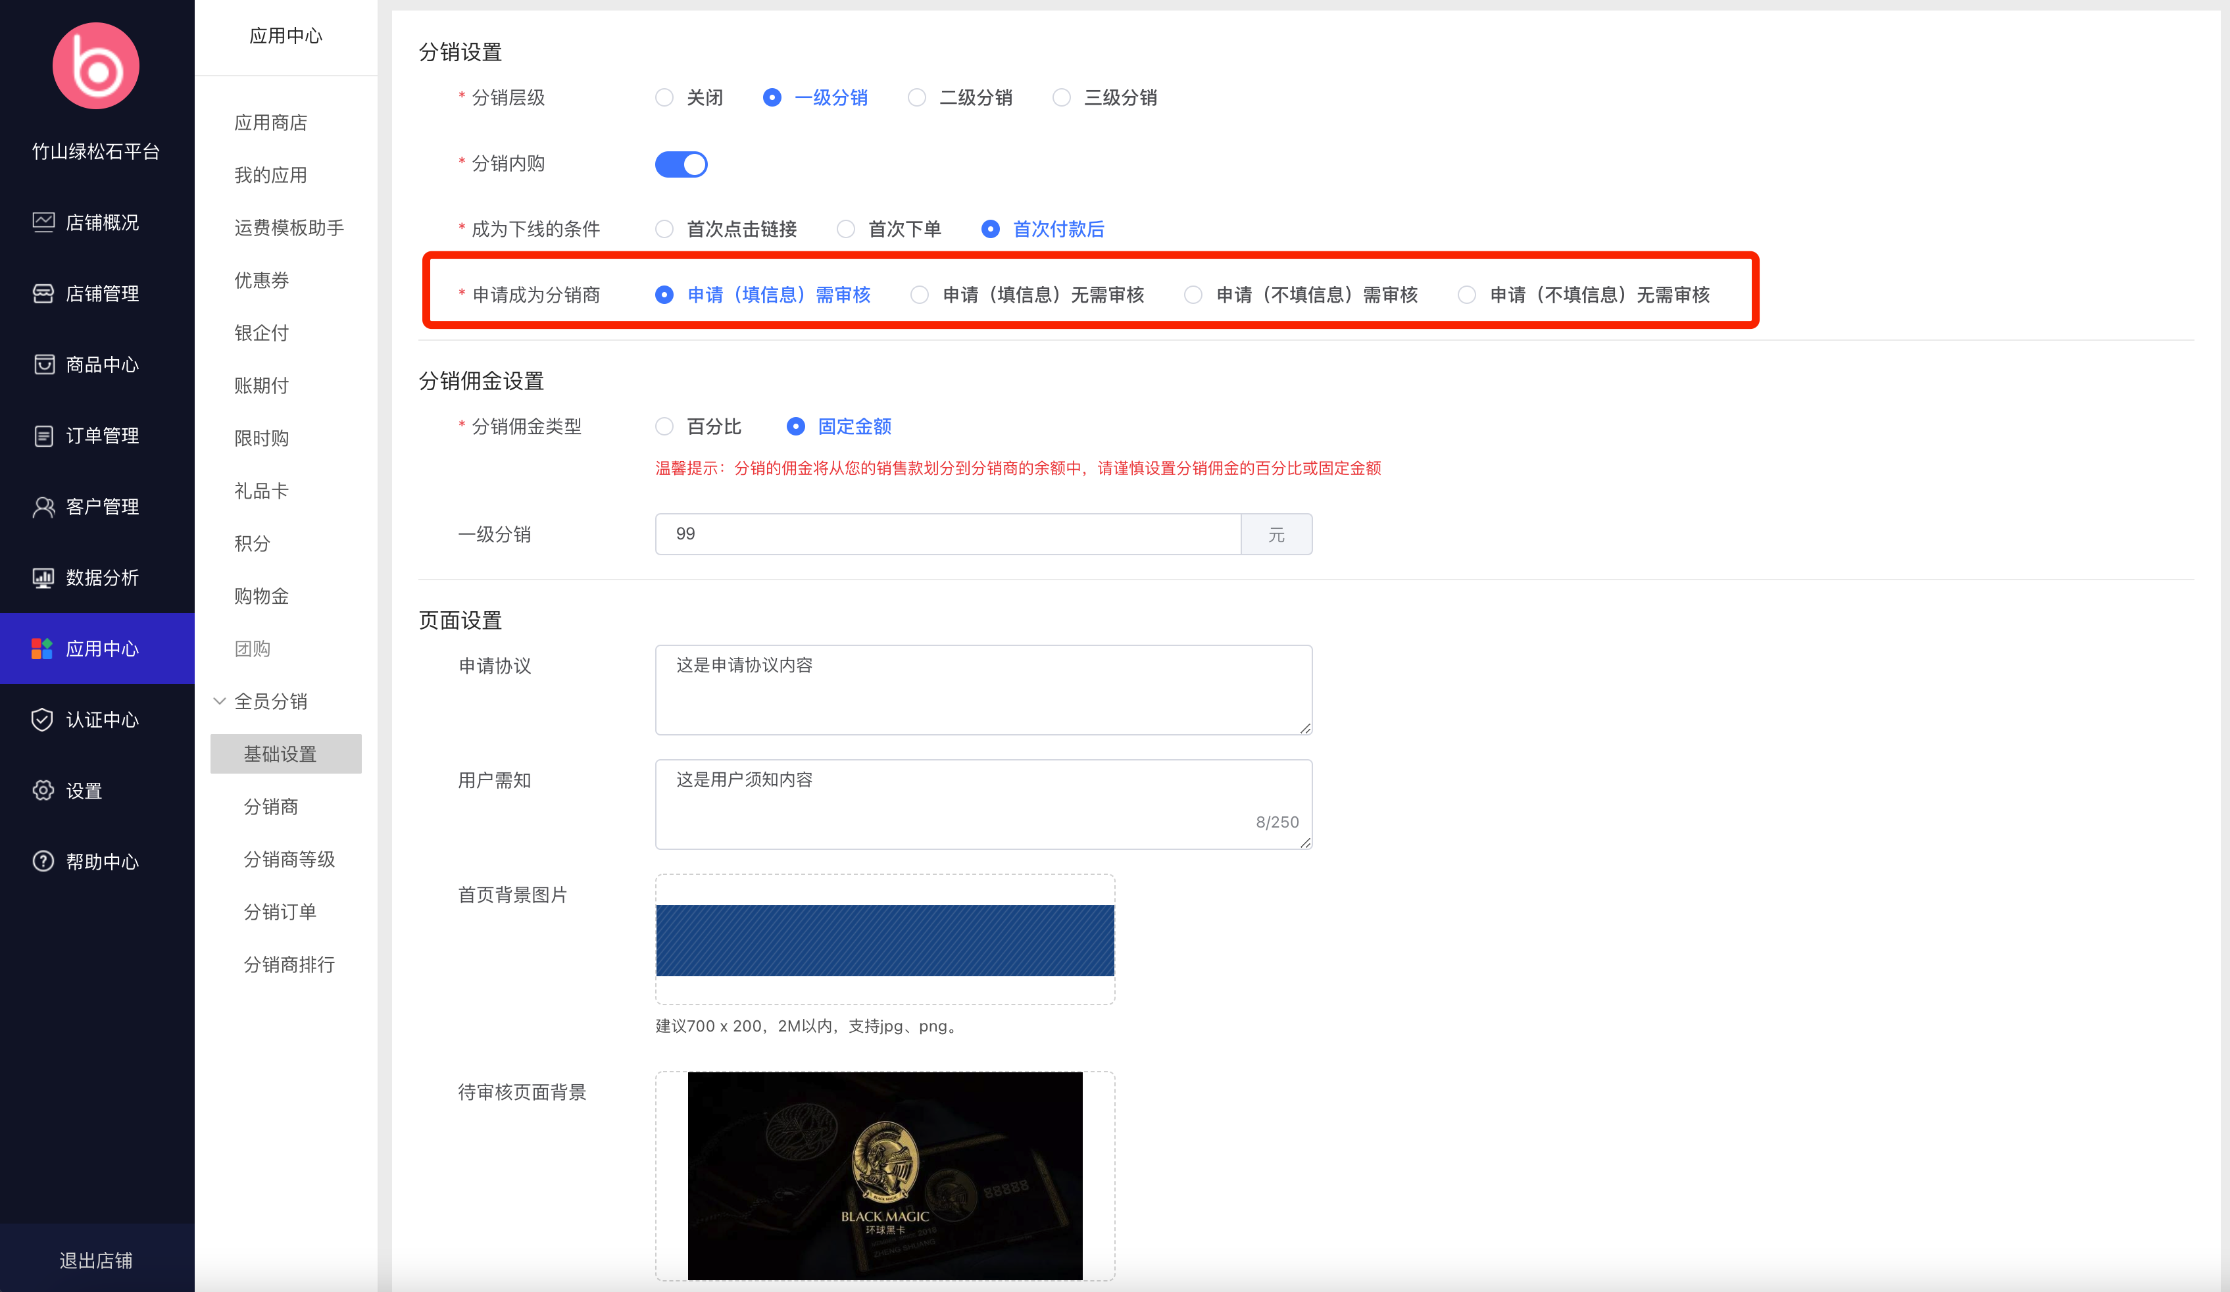Image resolution: width=2230 pixels, height=1292 pixels.
Task: Click the 帮助中心 question mark icon
Action: tap(43, 861)
